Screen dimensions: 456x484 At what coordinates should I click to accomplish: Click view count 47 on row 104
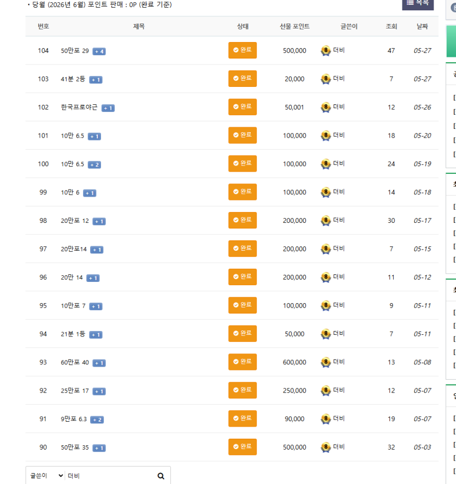tap(391, 51)
